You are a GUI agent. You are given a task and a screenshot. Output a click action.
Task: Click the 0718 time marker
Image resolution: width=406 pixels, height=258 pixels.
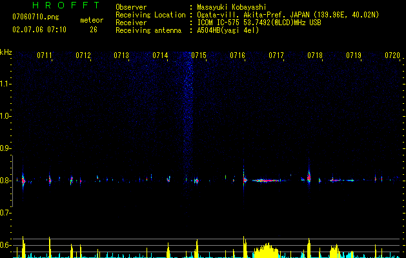click(315, 55)
